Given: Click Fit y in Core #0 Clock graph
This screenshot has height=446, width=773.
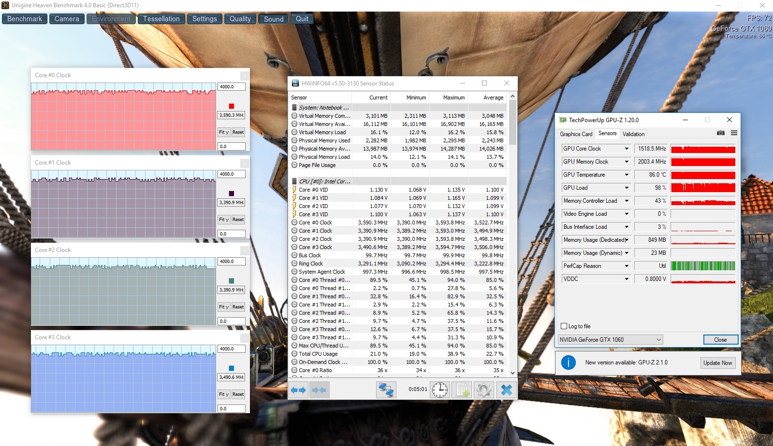Looking at the screenshot, I should click(223, 132).
